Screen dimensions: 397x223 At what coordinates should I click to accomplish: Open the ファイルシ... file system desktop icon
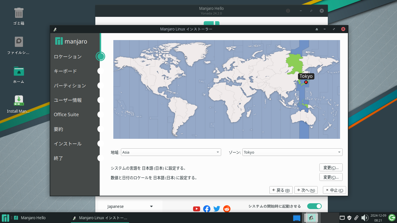pos(19,46)
